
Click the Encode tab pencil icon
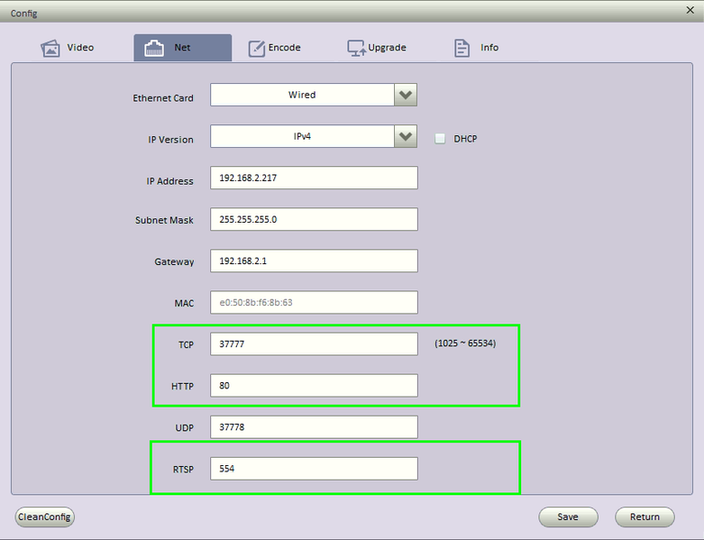click(x=257, y=49)
